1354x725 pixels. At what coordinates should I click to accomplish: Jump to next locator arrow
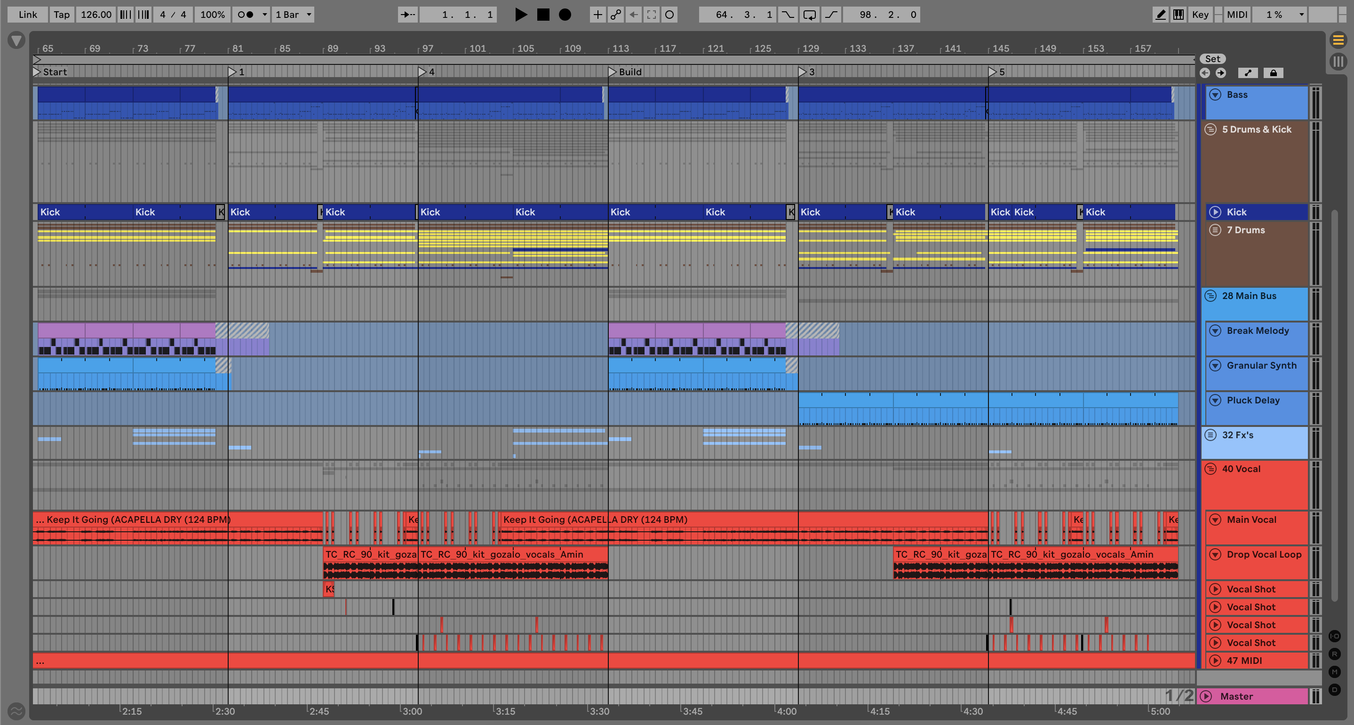point(1220,73)
